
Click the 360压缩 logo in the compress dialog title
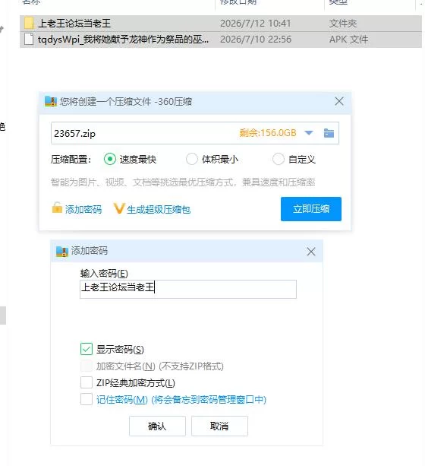point(50,101)
